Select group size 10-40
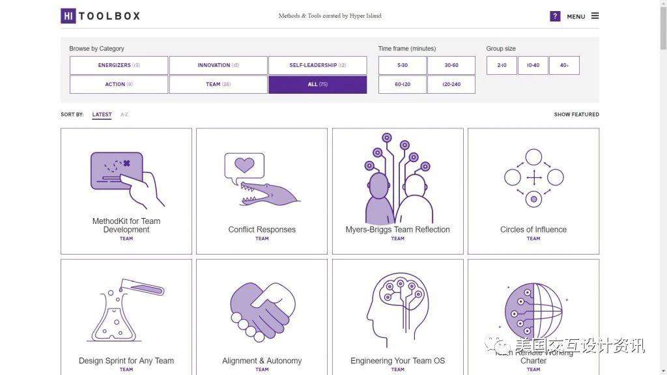Image resolution: width=667 pixels, height=375 pixels. click(x=533, y=66)
